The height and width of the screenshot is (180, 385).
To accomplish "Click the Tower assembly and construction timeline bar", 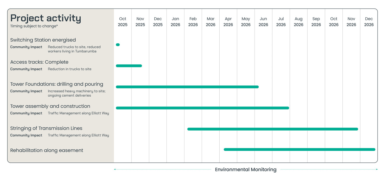I will coord(203,108).
